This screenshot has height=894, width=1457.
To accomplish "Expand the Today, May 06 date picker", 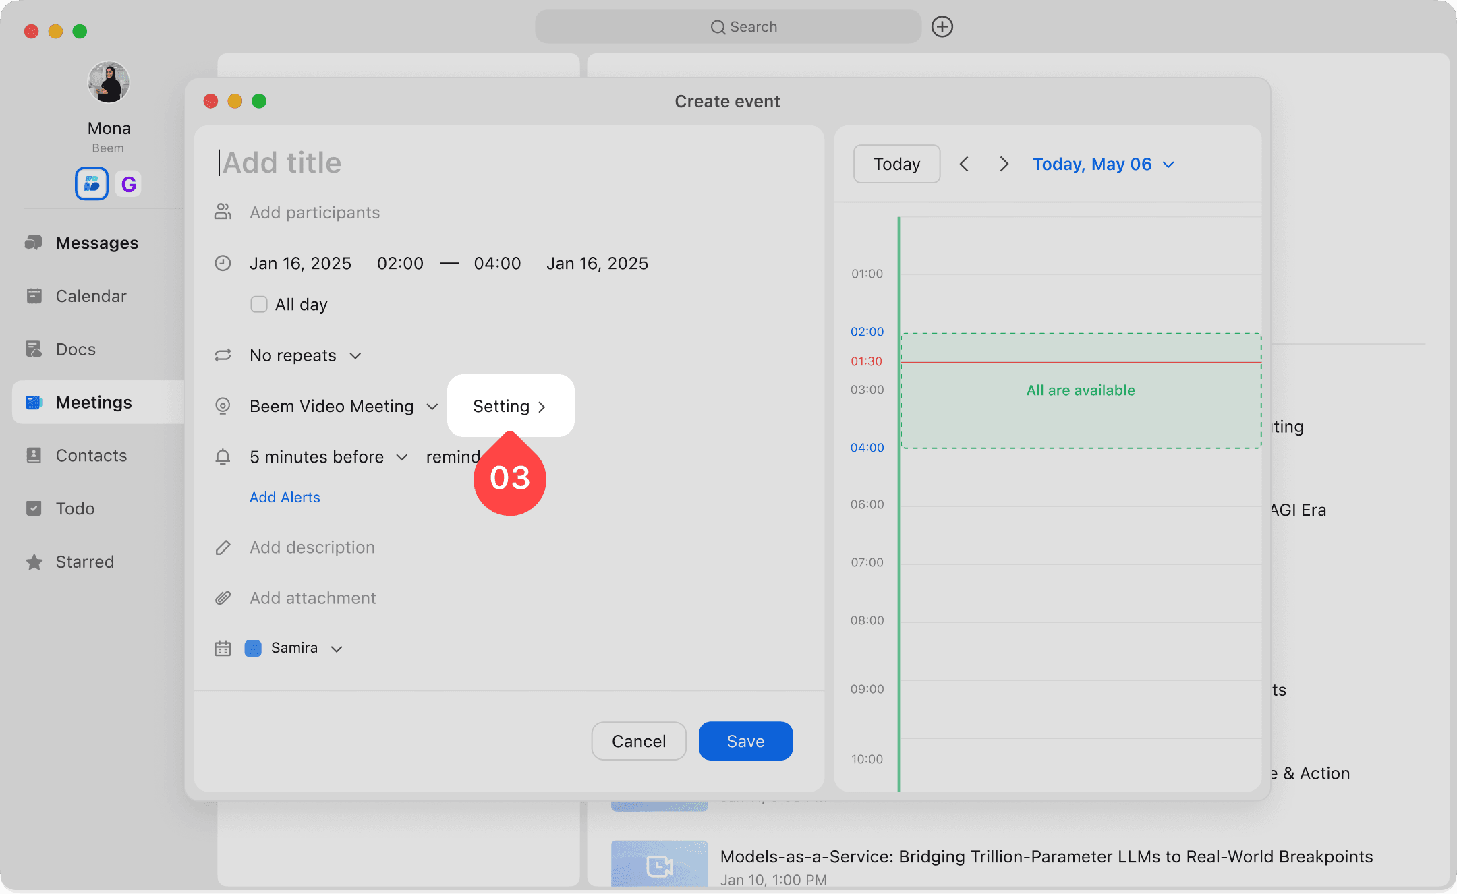I will coord(1104,164).
